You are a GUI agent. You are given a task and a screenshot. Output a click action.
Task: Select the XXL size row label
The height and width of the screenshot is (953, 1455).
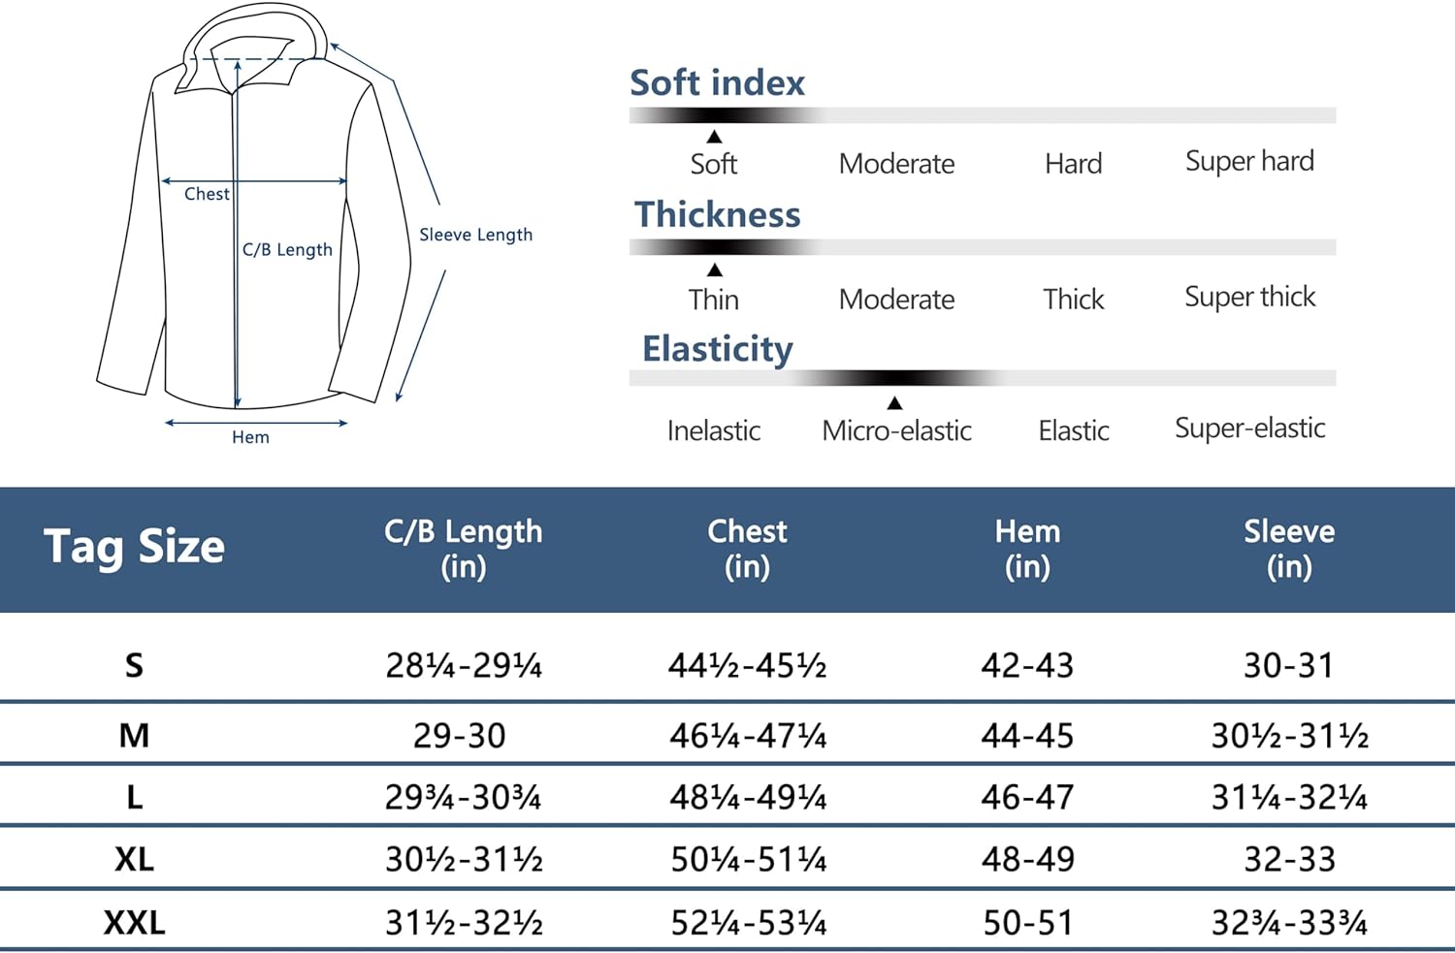pos(134,923)
